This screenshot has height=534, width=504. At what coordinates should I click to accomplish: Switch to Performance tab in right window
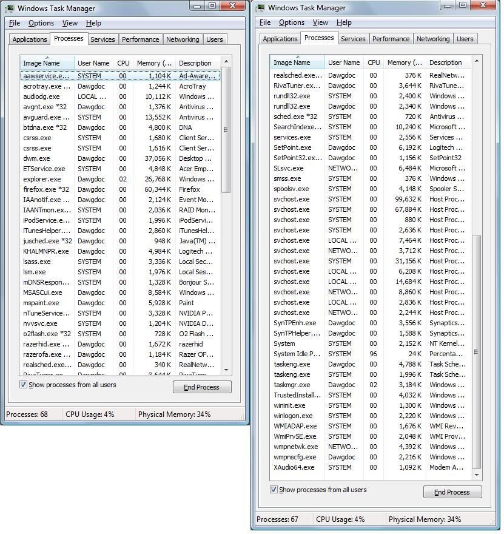point(391,38)
